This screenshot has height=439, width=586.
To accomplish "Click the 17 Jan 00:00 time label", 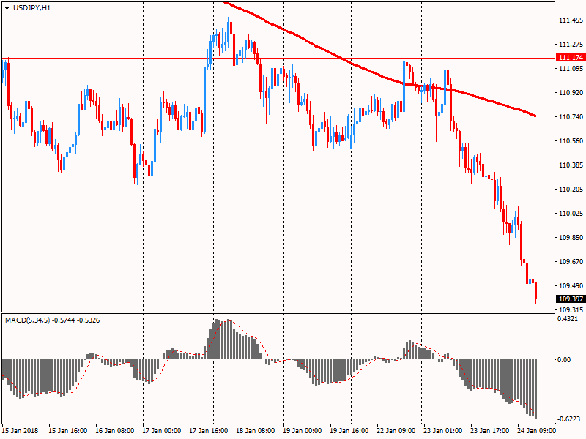I will click(161, 431).
